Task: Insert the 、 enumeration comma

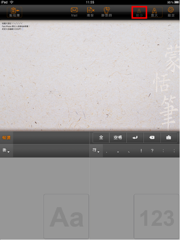Action: [129, 151]
